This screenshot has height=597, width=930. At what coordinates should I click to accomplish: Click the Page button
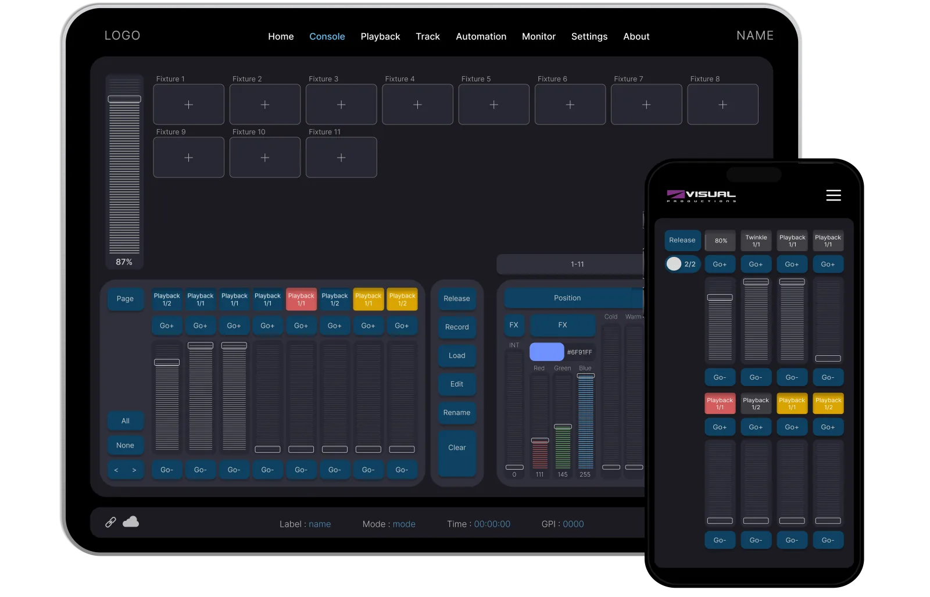pos(125,298)
